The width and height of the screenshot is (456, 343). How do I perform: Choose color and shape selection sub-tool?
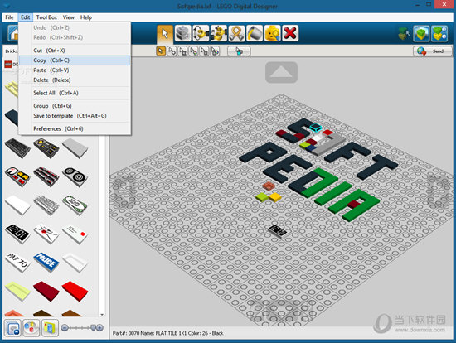(x=215, y=51)
